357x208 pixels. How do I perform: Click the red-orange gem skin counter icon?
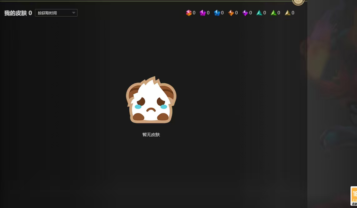[189, 13]
